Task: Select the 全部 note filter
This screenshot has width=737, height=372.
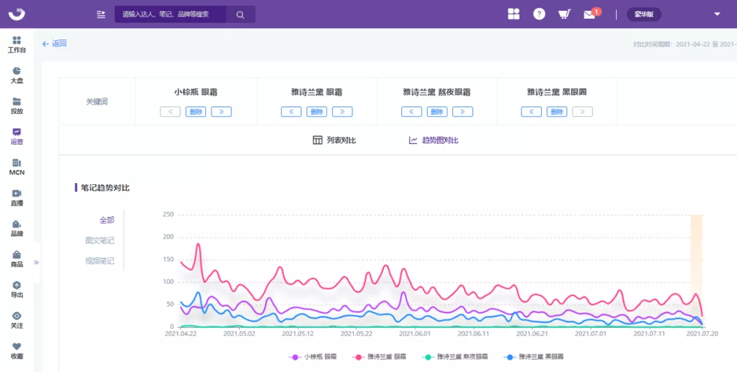Action: coord(106,220)
